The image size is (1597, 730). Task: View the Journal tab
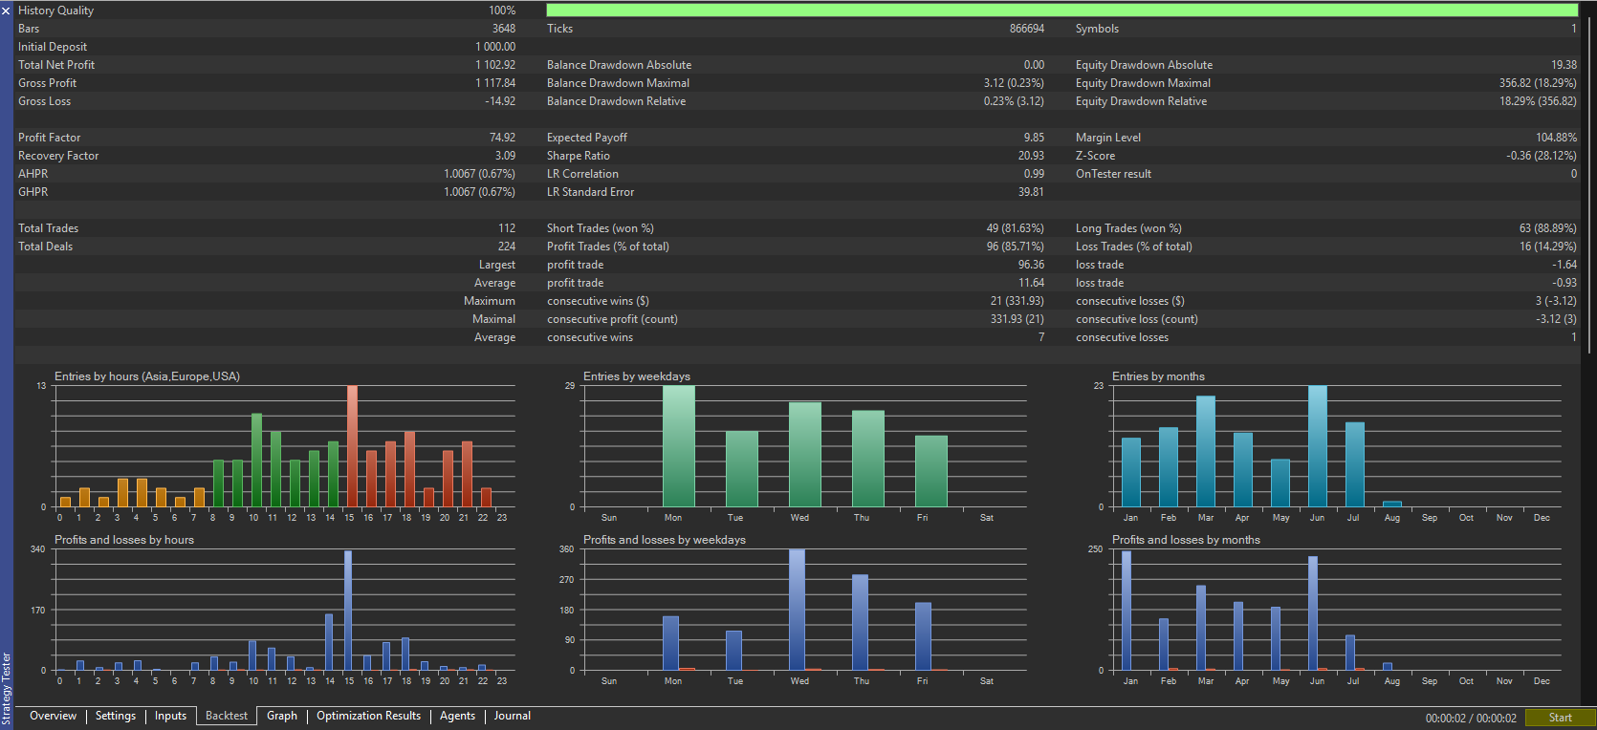[x=513, y=716]
